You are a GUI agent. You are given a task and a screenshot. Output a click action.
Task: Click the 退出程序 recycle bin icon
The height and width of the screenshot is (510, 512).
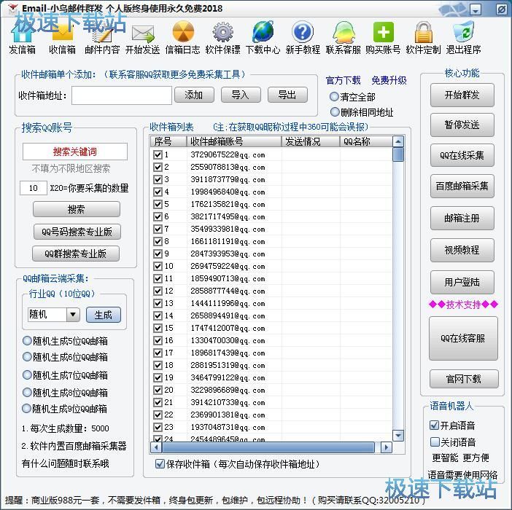click(463, 38)
